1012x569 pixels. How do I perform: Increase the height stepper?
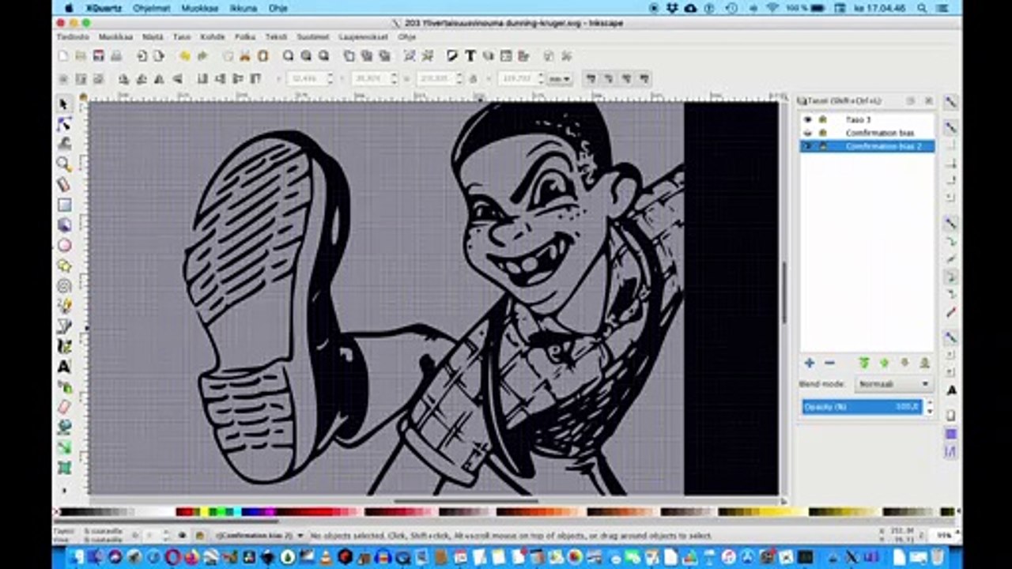pyautogui.click(x=542, y=76)
